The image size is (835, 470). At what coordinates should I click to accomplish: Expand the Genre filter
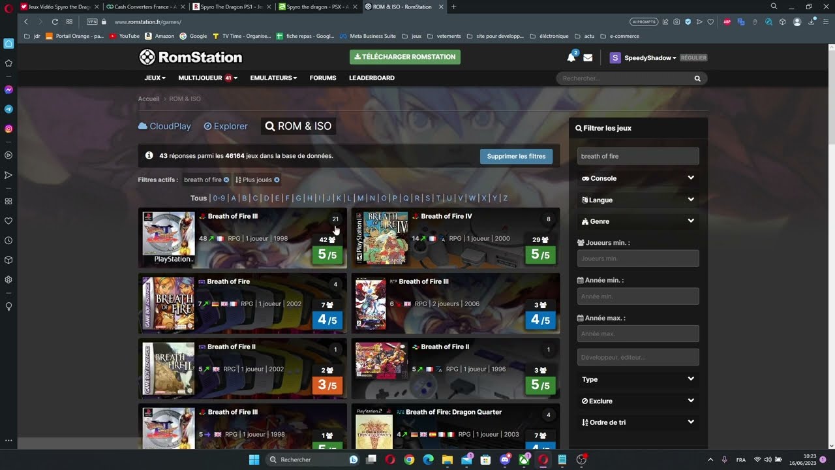[x=638, y=221]
